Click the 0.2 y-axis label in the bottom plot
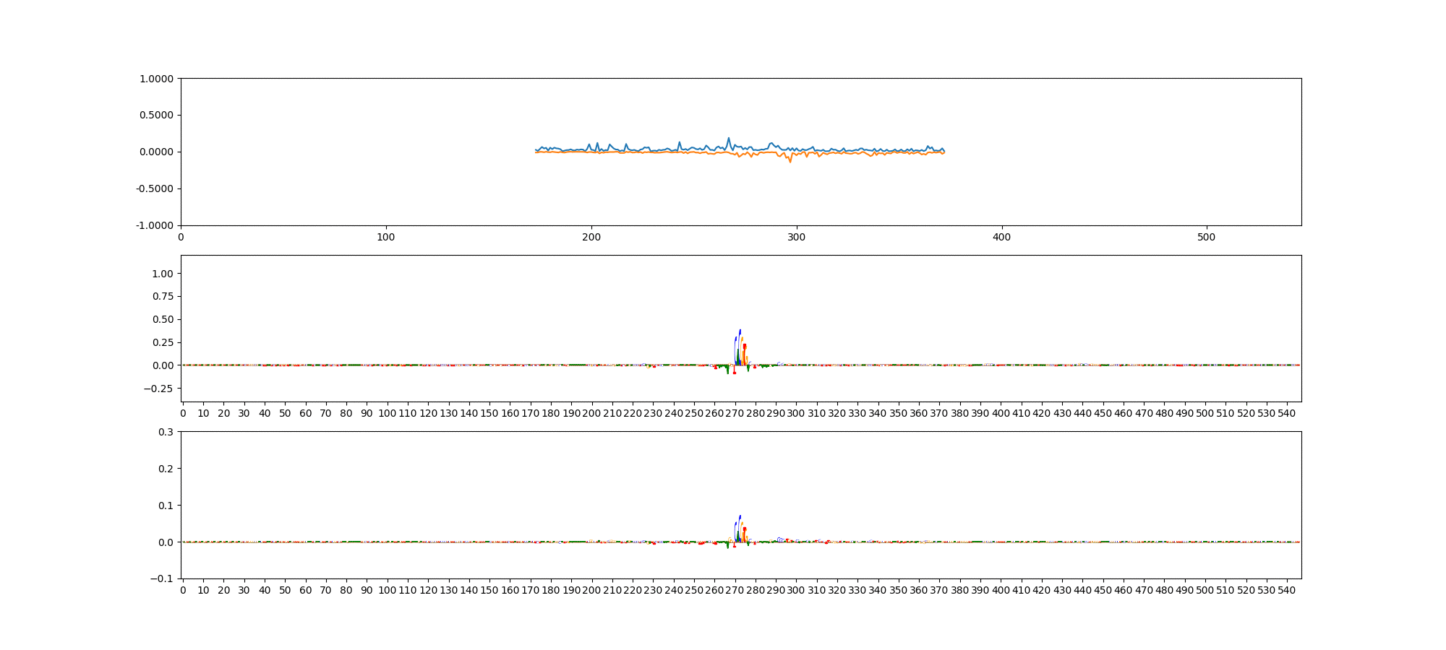 [166, 469]
